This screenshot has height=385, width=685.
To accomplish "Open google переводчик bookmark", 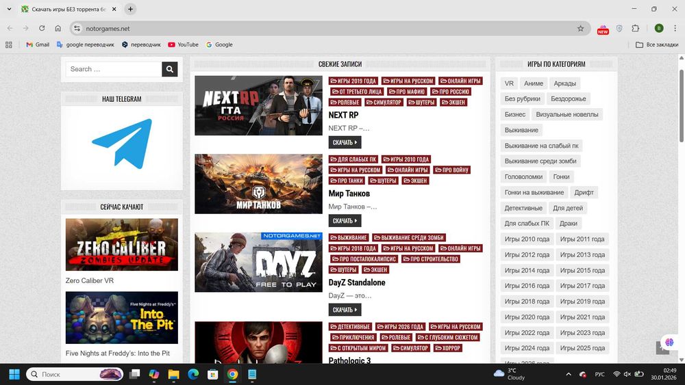I will coord(86,44).
